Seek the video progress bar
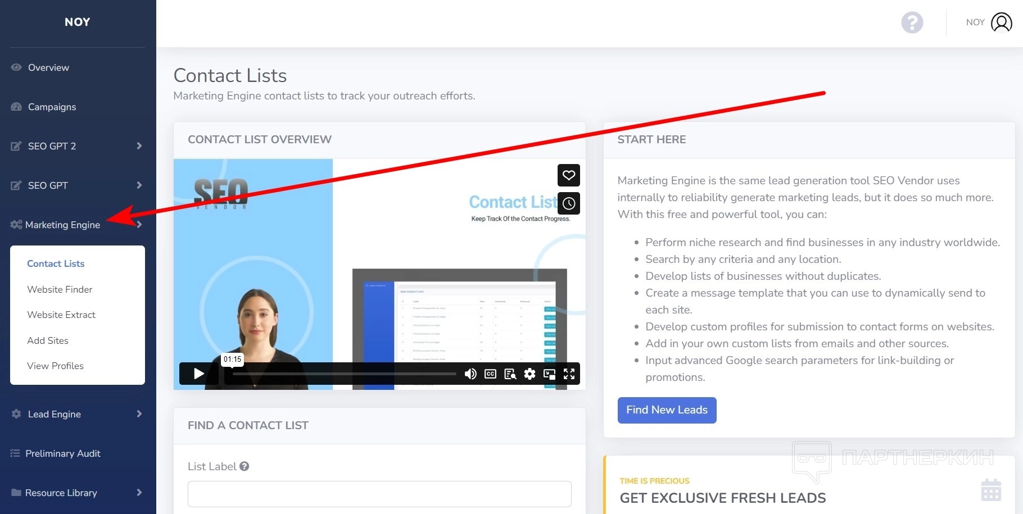 (x=344, y=374)
